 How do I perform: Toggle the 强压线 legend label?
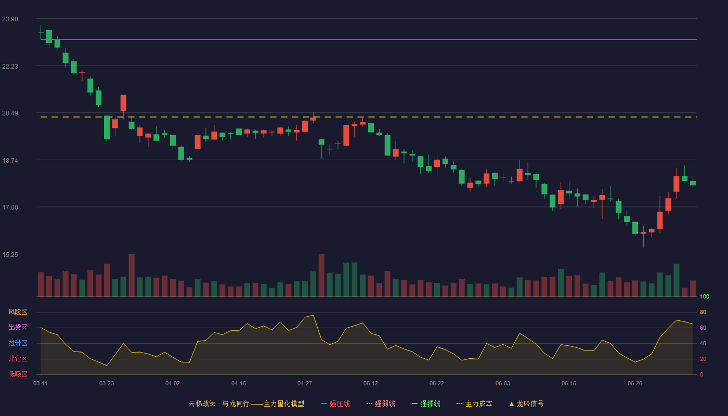[340, 404]
